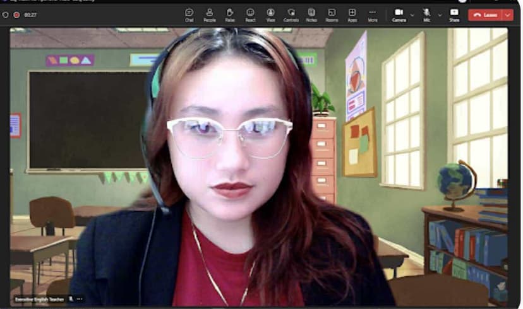Click the red Leave button
The height and width of the screenshot is (309, 523).
(x=485, y=15)
